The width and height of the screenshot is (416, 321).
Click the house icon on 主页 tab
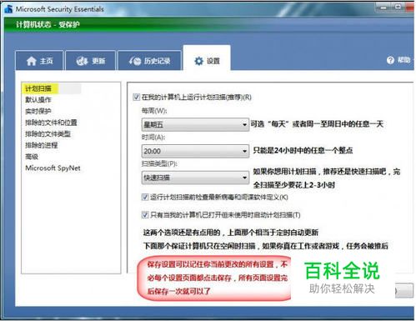pos(31,61)
